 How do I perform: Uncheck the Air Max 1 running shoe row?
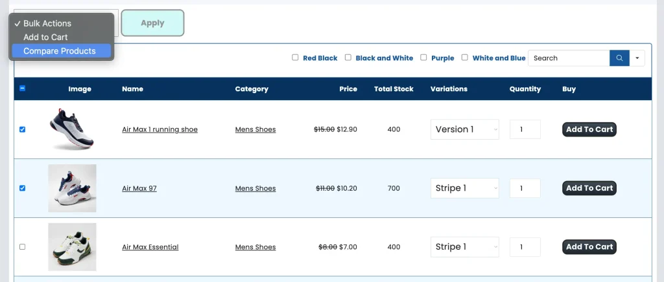[23, 129]
